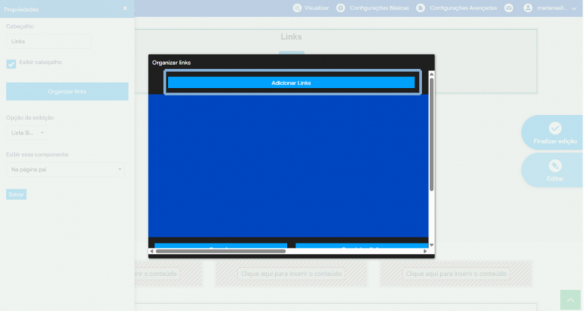Open Configurações Básicas menu item

click(379, 8)
